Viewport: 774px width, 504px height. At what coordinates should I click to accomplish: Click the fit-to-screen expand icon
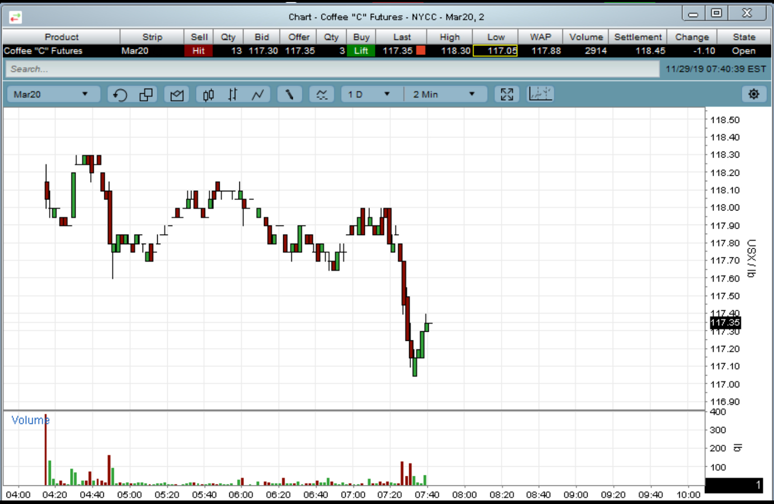507,94
